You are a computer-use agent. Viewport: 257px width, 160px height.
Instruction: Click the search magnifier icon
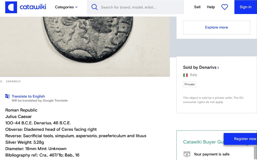pos(94,7)
